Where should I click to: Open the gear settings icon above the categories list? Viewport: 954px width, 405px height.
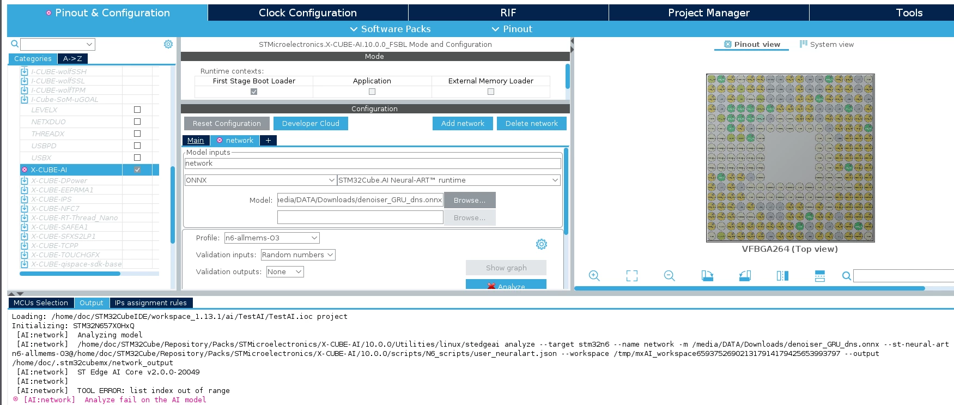pos(168,44)
